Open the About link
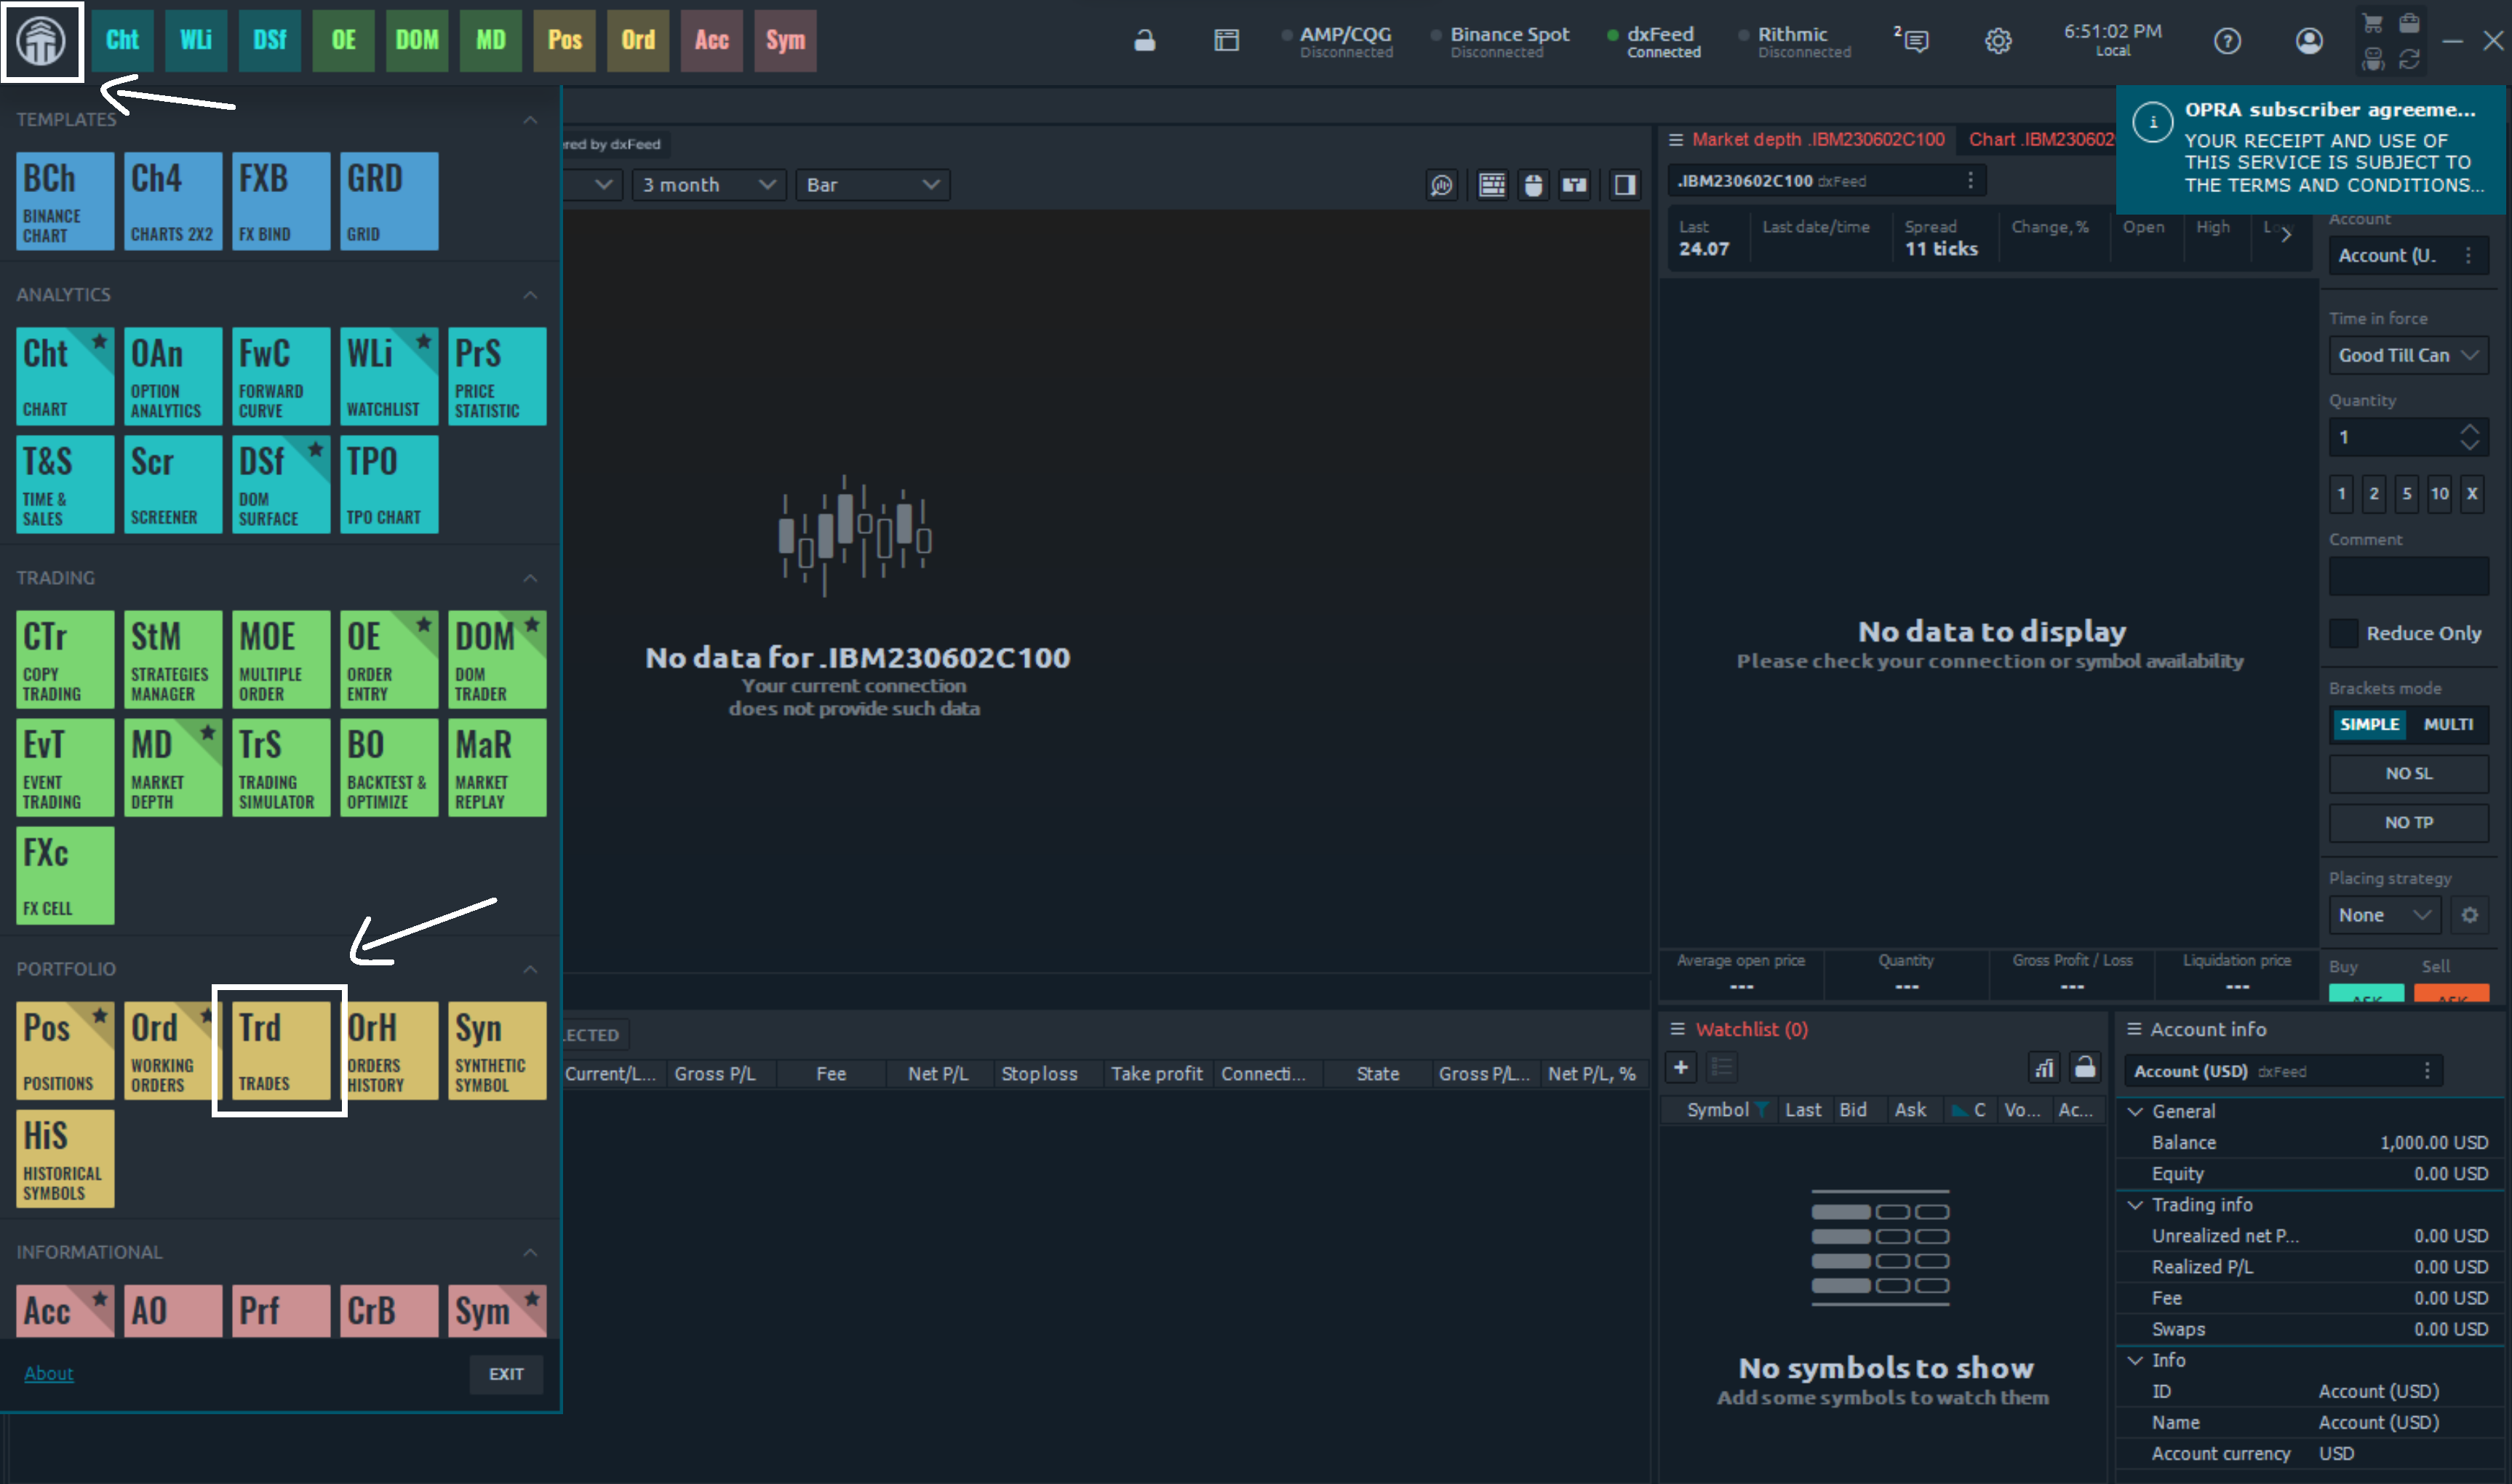 49,1373
